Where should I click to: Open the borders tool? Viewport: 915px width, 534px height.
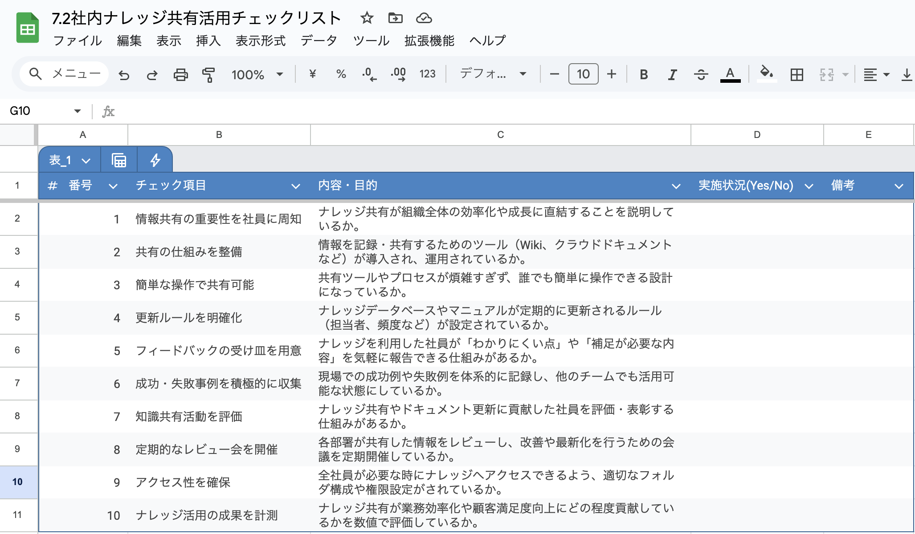pyautogui.click(x=797, y=74)
